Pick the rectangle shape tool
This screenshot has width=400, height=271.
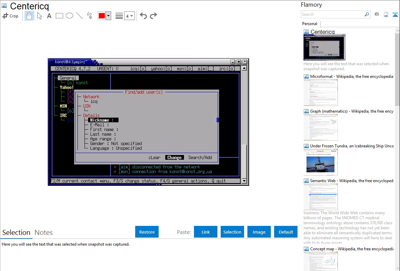tap(59, 16)
